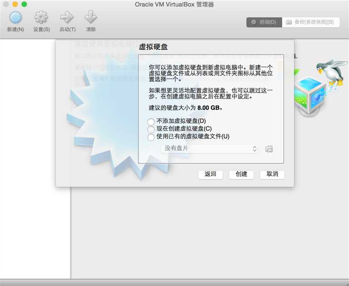Click the 取消 cancel button
The height and width of the screenshot is (286, 349).
272,175
